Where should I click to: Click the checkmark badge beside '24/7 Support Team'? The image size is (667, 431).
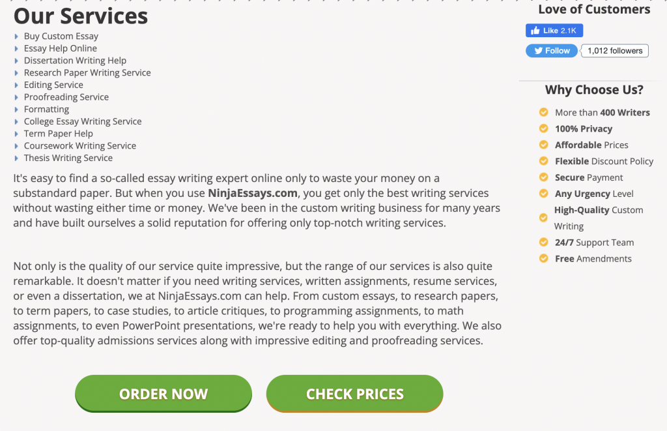tap(543, 242)
